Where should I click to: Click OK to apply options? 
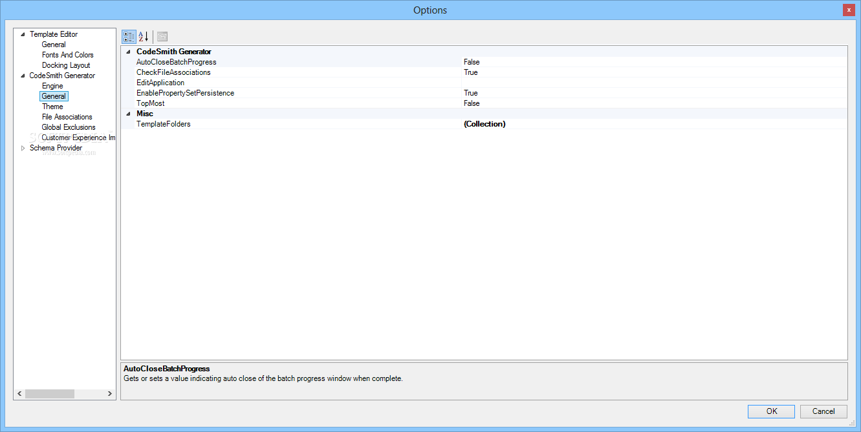(x=772, y=411)
